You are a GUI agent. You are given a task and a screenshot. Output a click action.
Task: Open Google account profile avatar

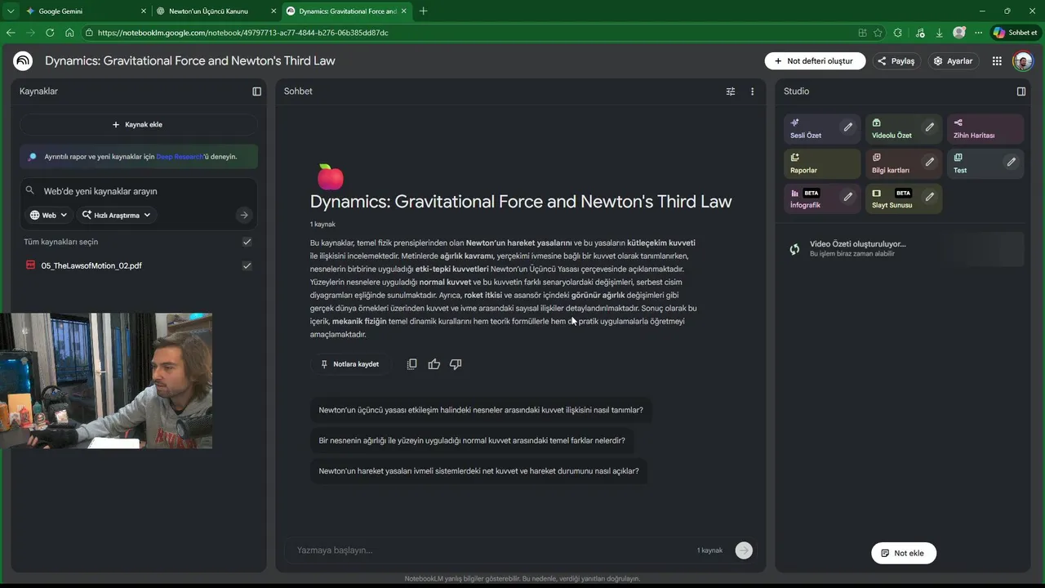[x=1022, y=61]
